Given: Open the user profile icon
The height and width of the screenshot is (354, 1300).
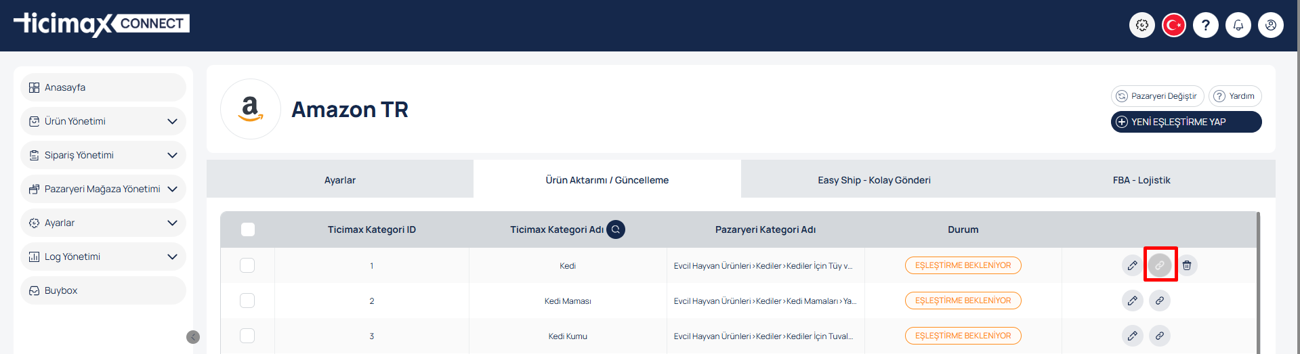Looking at the screenshot, I should click(x=1271, y=25).
